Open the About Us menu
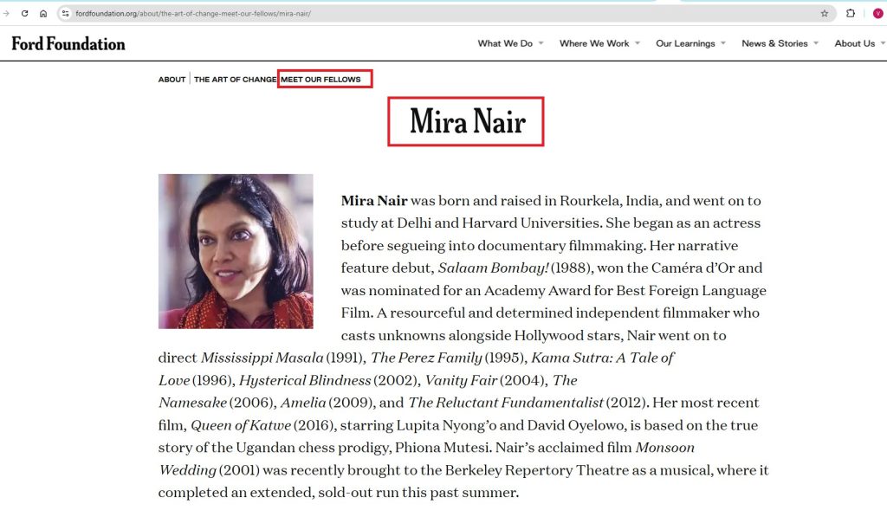887x510 pixels. (854, 43)
